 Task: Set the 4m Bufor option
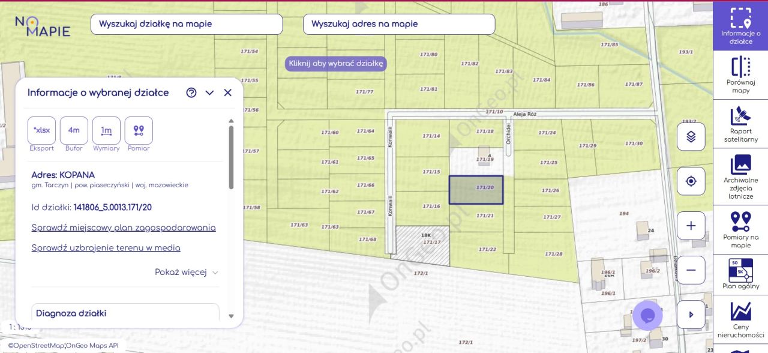point(74,130)
